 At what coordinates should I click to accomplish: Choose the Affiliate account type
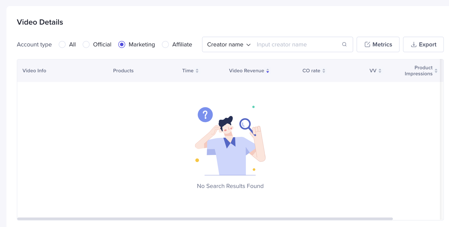click(165, 45)
